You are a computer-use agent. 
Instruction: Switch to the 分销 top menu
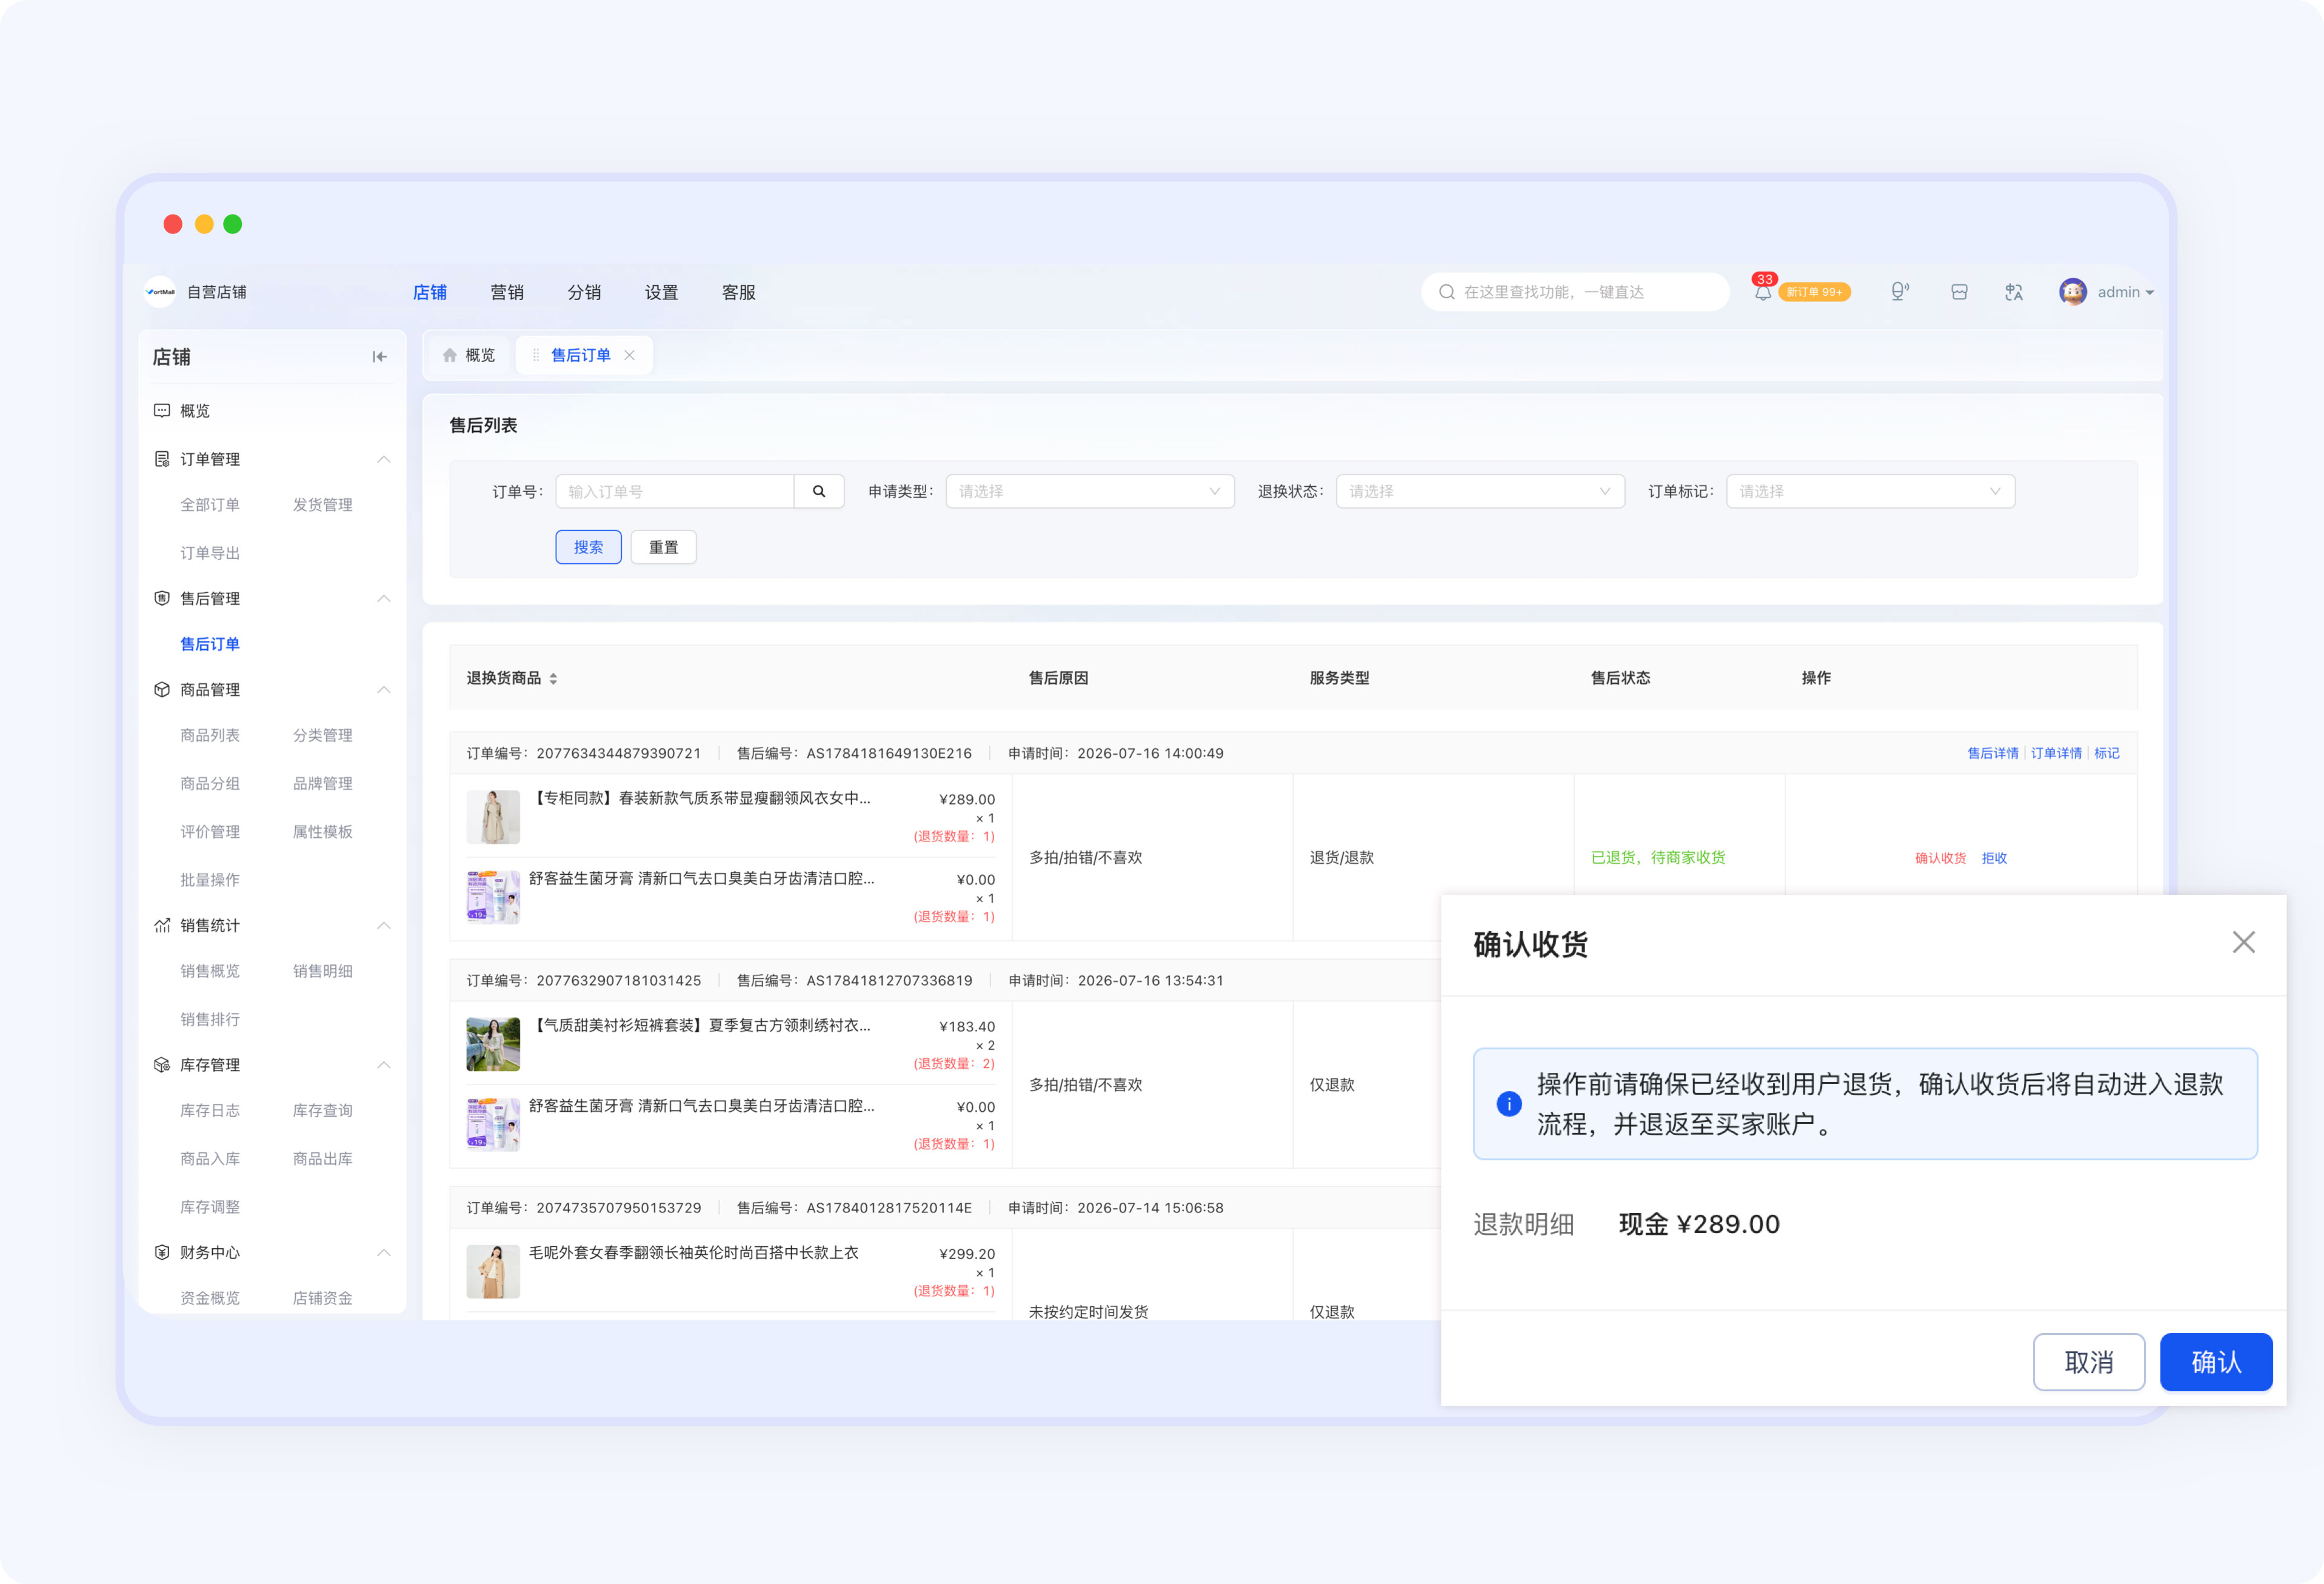(x=584, y=292)
